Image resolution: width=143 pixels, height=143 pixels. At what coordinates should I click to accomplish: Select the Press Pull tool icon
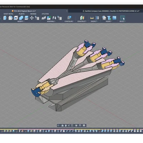(x=5, y=18)
